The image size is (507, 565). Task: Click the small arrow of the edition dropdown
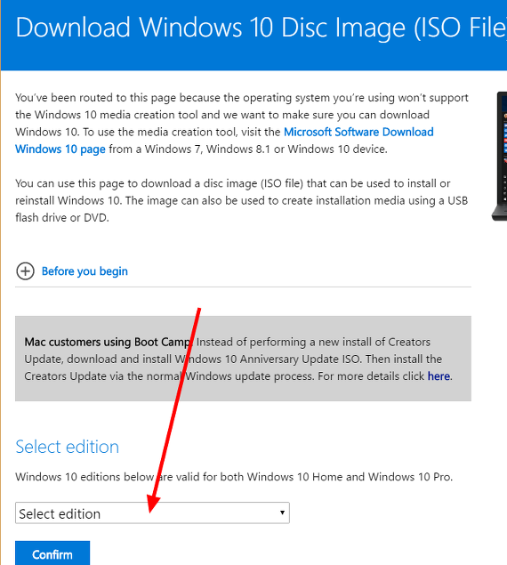(282, 513)
